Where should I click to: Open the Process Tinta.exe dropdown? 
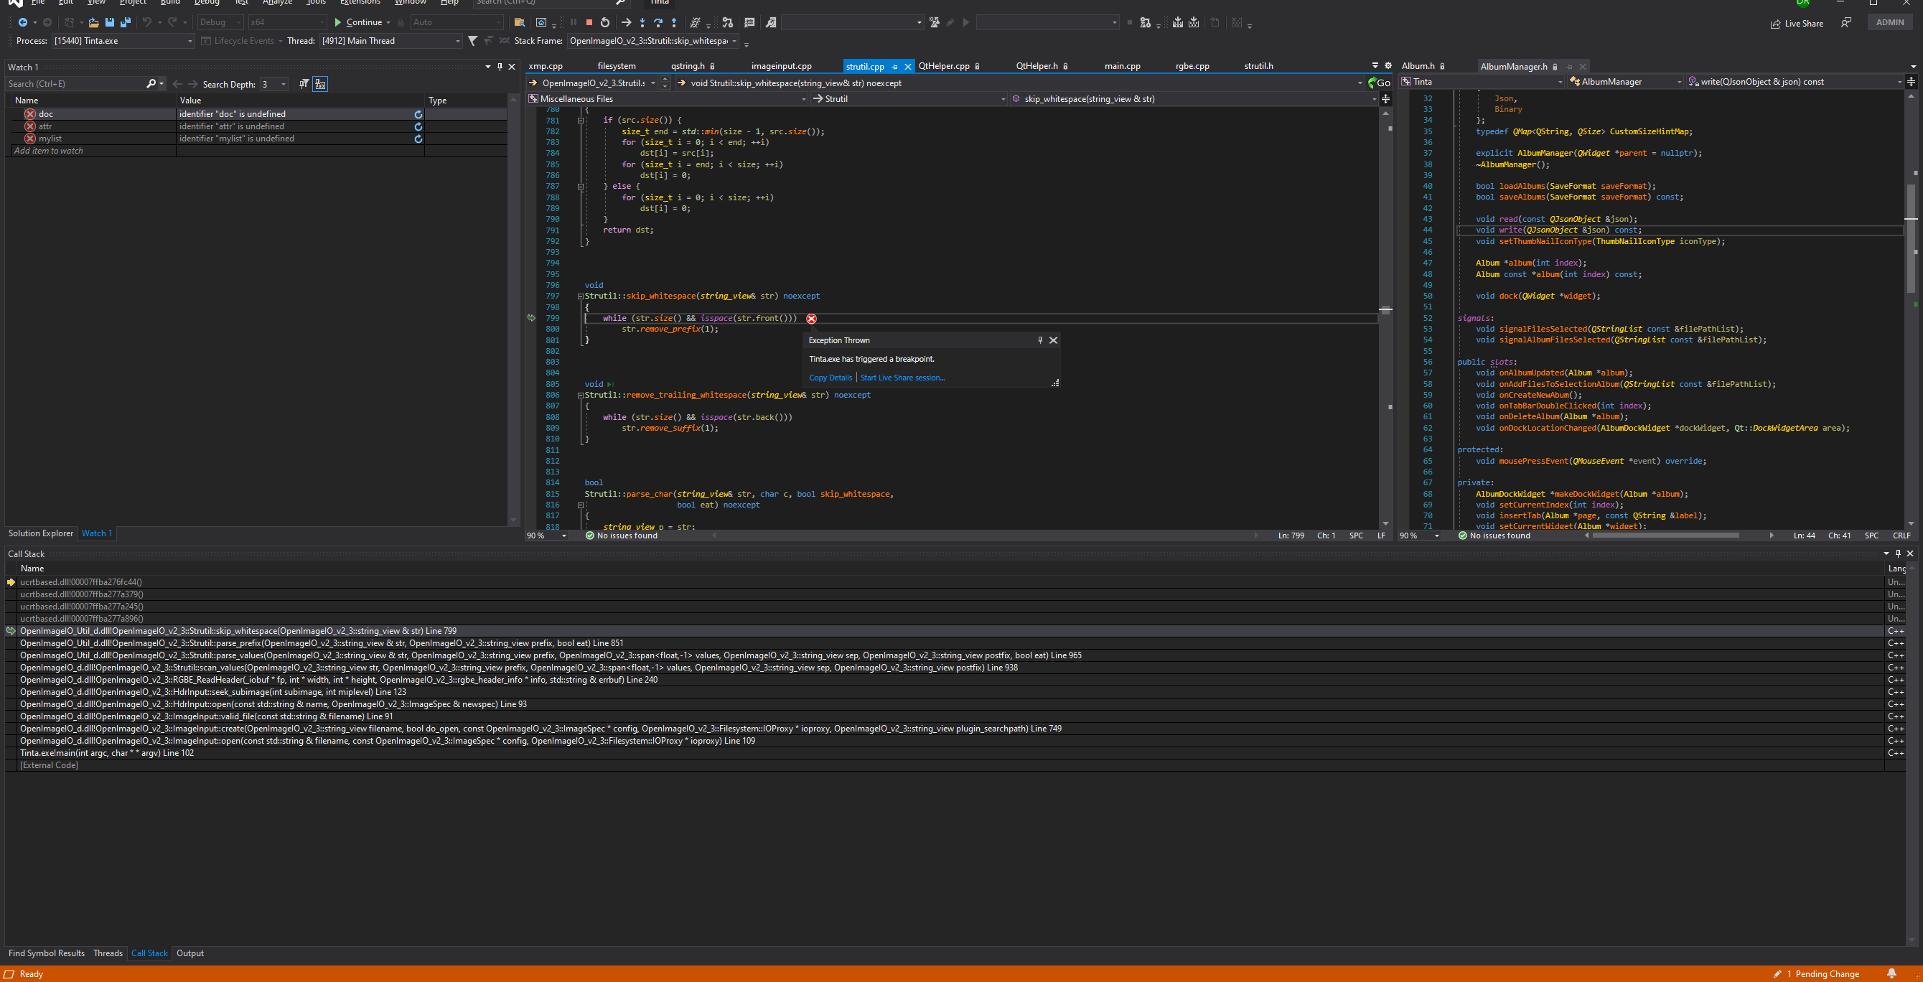[190, 41]
